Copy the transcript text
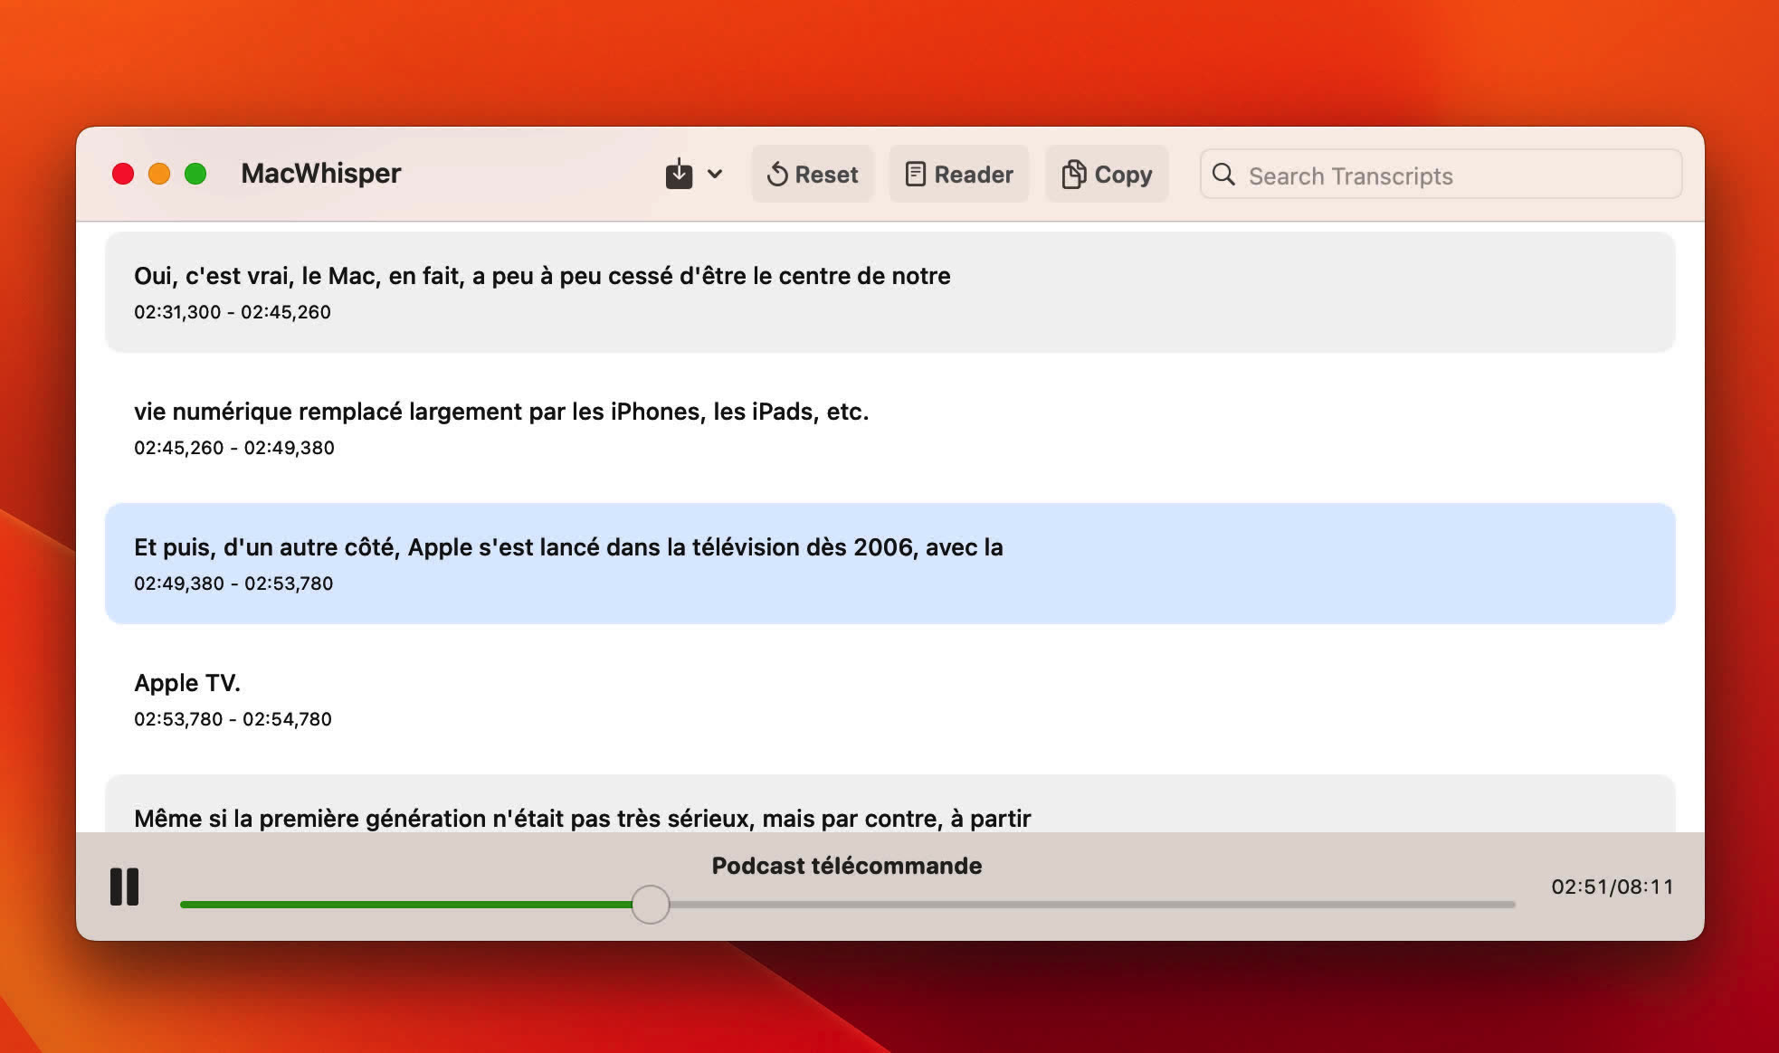This screenshot has height=1053, width=1779. point(1106,174)
